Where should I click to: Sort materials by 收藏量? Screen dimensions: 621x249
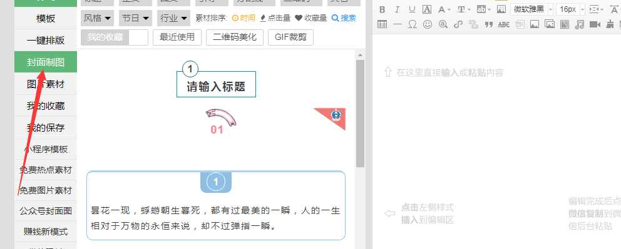[x=310, y=17]
